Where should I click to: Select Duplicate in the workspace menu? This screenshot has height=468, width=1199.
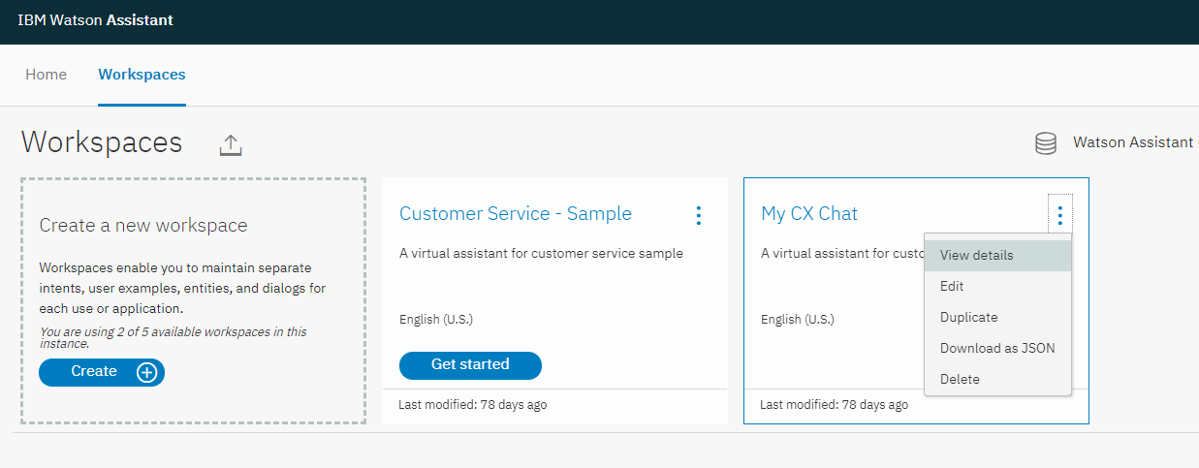997,318
